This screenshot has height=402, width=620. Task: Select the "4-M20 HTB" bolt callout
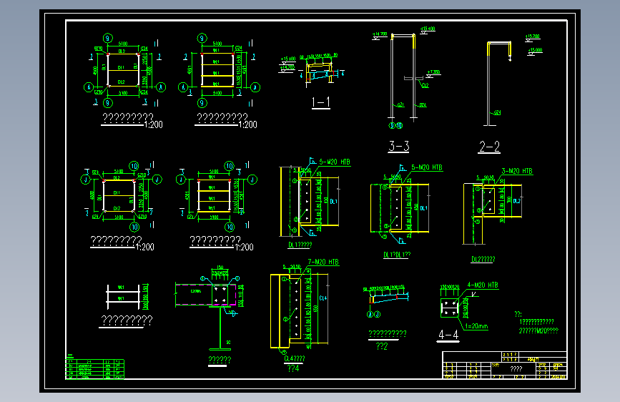[x=483, y=285]
